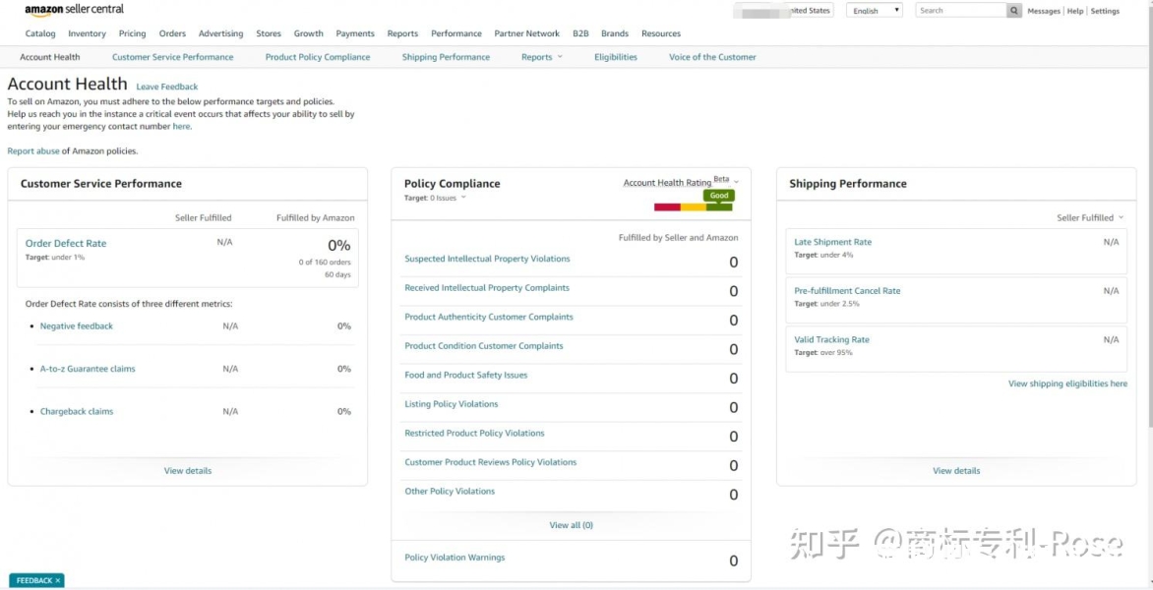Click the View all (0) link
The height and width of the screenshot is (590, 1153).
(572, 525)
